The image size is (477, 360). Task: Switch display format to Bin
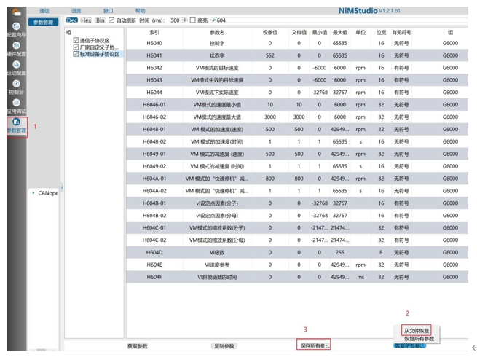point(100,20)
